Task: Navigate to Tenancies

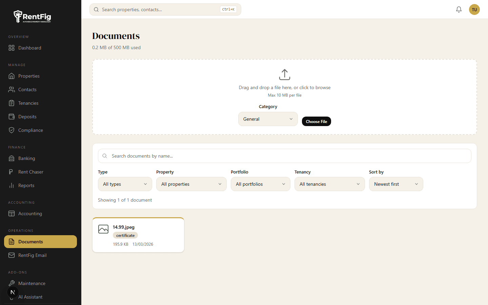Action: pyautogui.click(x=29, y=103)
